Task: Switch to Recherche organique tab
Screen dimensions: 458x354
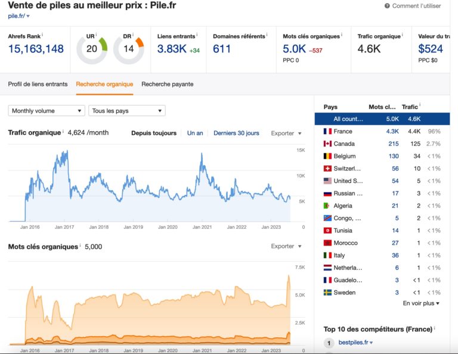Action: point(104,84)
